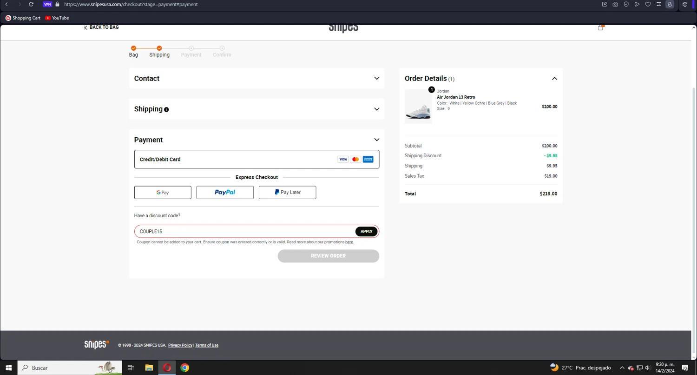Open the shield ad-blocker icon

click(626, 4)
